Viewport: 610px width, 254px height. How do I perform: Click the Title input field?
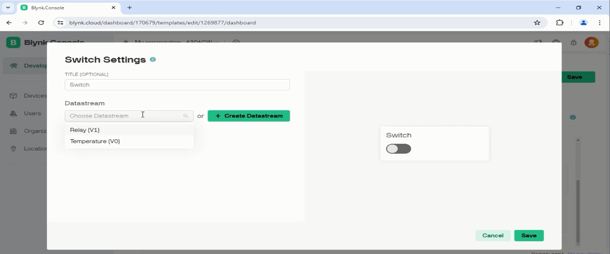[177, 85]
